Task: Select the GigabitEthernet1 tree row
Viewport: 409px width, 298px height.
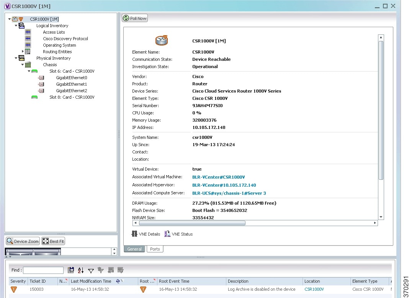Action: click(71, 84)
